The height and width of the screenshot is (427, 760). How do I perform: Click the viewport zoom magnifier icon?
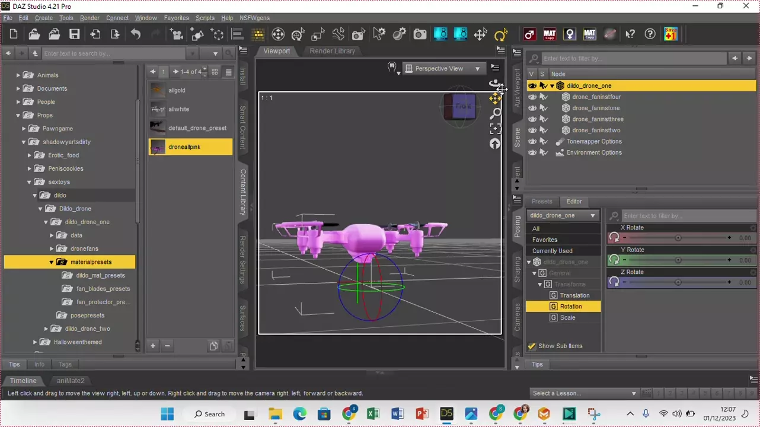click(x=495, y=113)
